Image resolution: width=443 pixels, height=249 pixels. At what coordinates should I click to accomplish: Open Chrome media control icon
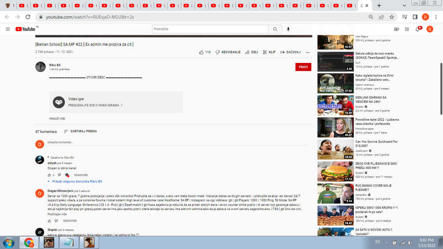pos(405,17)
